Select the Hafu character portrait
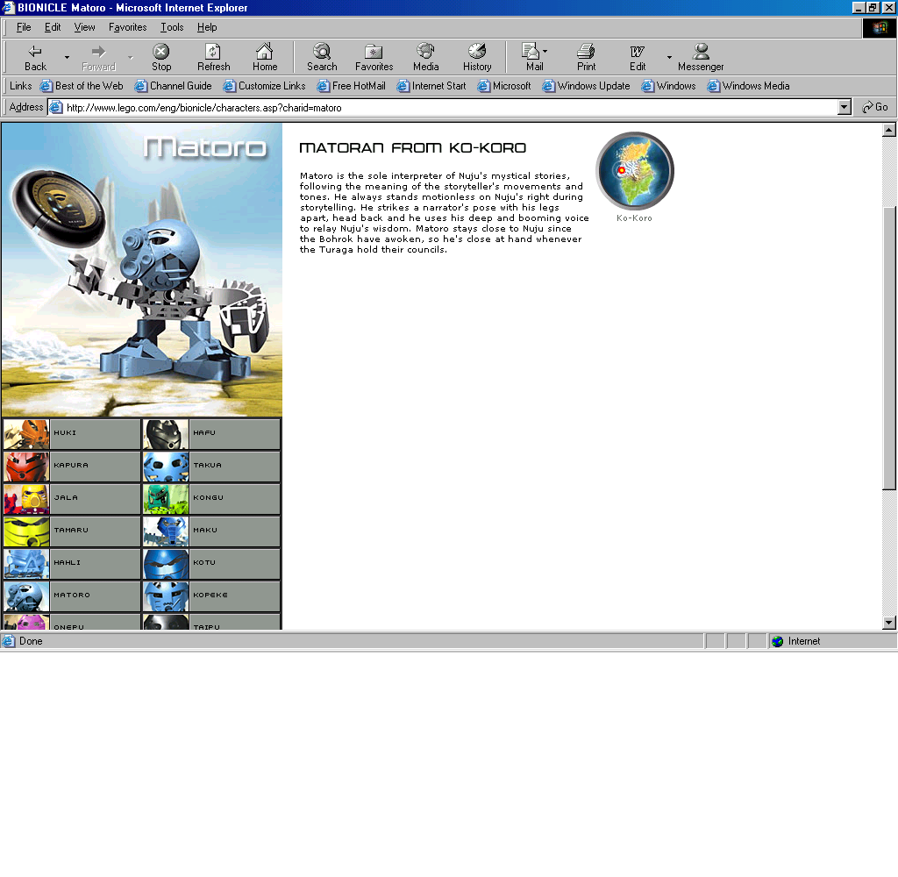 166,433
